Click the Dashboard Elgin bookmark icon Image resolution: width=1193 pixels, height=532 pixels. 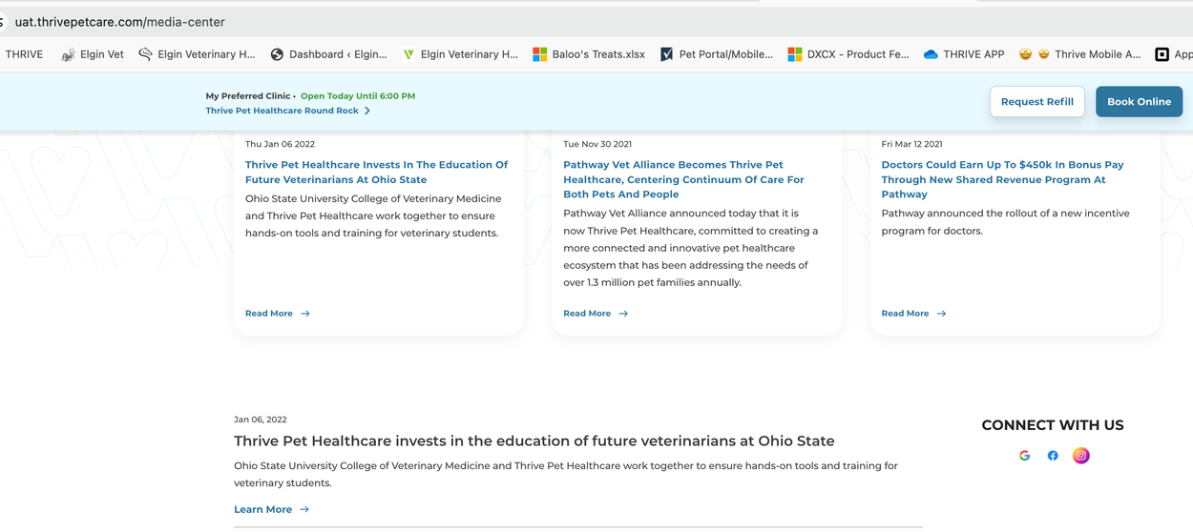[277, 54]
